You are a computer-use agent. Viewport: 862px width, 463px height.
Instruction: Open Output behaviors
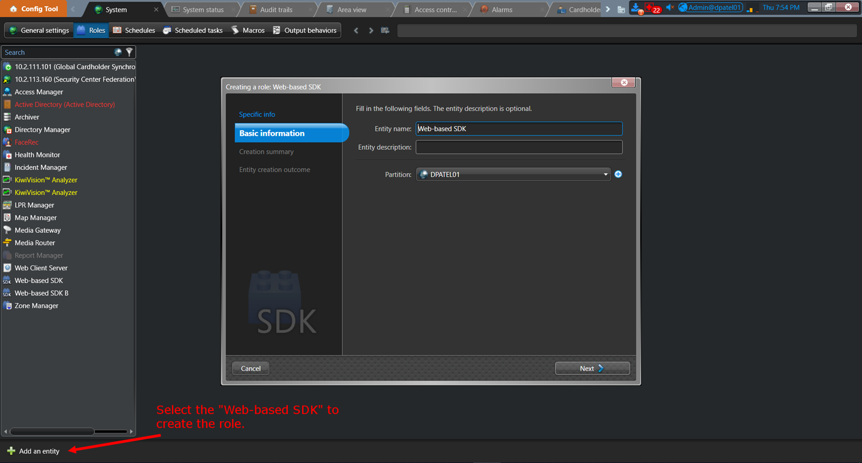pos(305,30)
